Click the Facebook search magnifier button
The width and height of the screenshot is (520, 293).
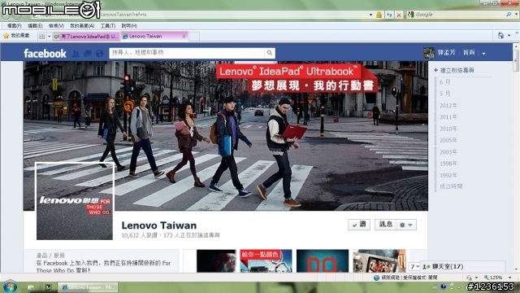click(x=270, y=53)
